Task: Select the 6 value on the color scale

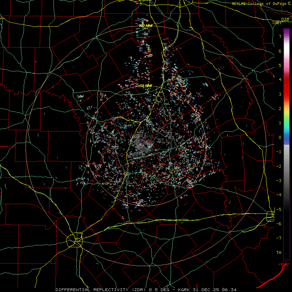Action: pos(280,51)
